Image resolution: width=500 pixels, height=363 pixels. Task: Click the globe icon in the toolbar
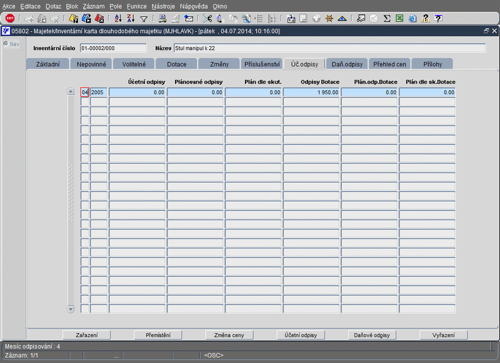tap(316, 19)
